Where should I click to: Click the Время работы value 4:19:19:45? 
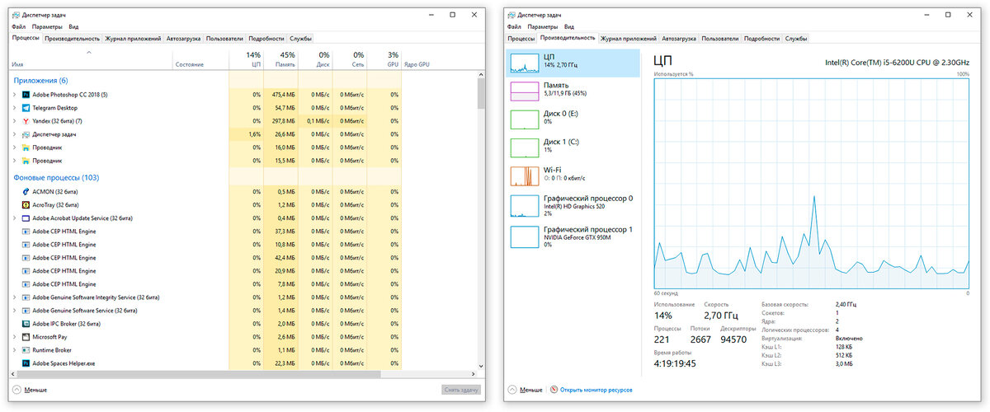(675, 363)
